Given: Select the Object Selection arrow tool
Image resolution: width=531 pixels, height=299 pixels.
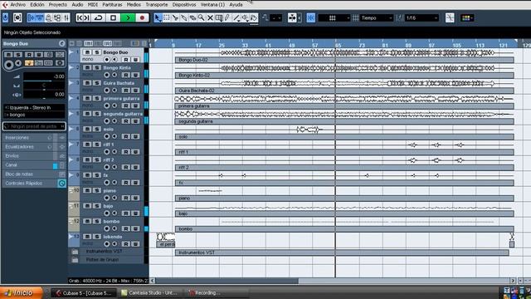Looking at the screenshot, I should 158,18.
